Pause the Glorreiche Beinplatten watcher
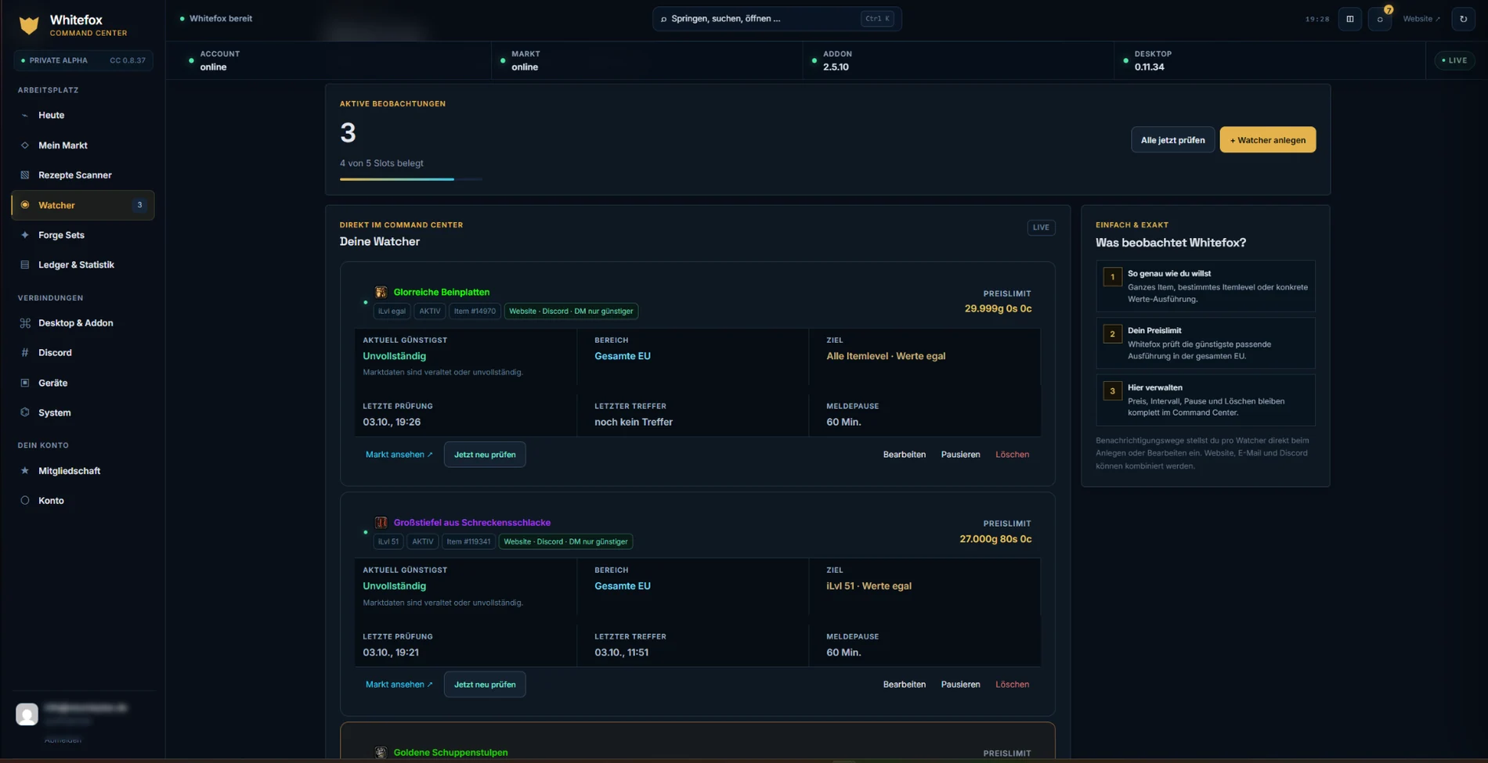Image resolution: width=1488 pixels, height=763 pixels. pos(960,455)
